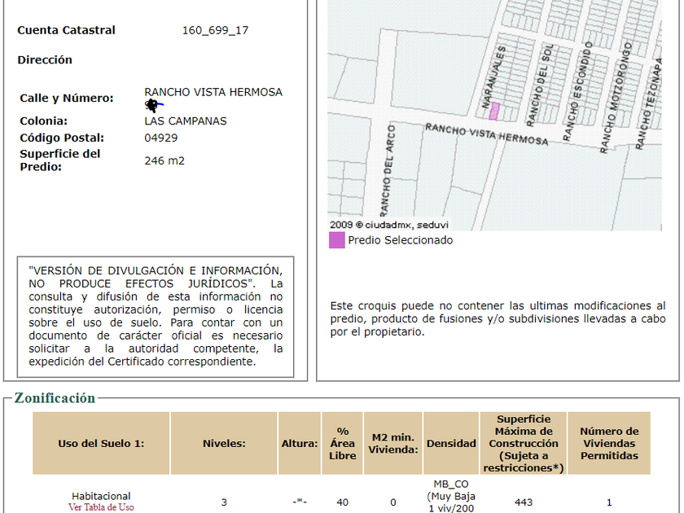Click the M2 min. Vivienda column header
Viewport: 684px width, 513px height.
coord(393,443)
